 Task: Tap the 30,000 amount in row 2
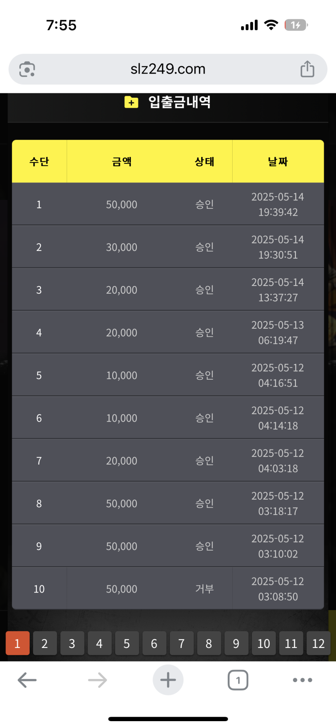[x=122, y=247]
